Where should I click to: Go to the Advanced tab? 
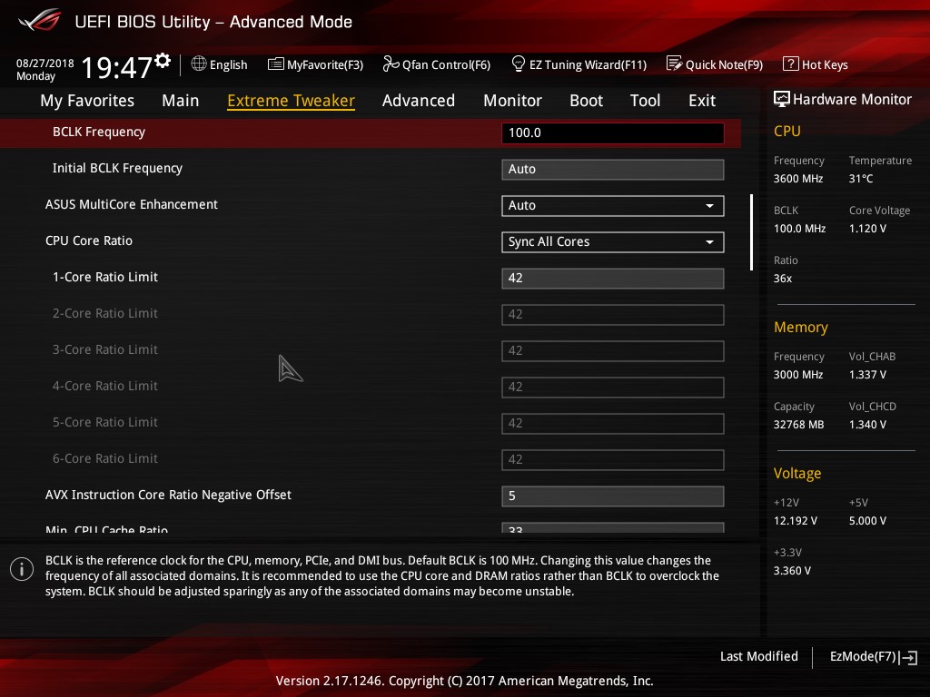point(418,101)
